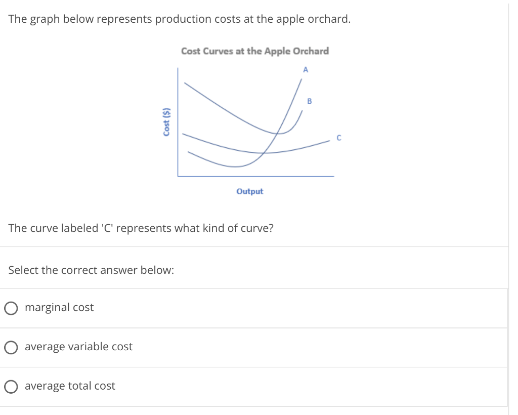The image size is (518, 415).
Task: Select the 'average total cost' radio button
Action: coord(11,386)
